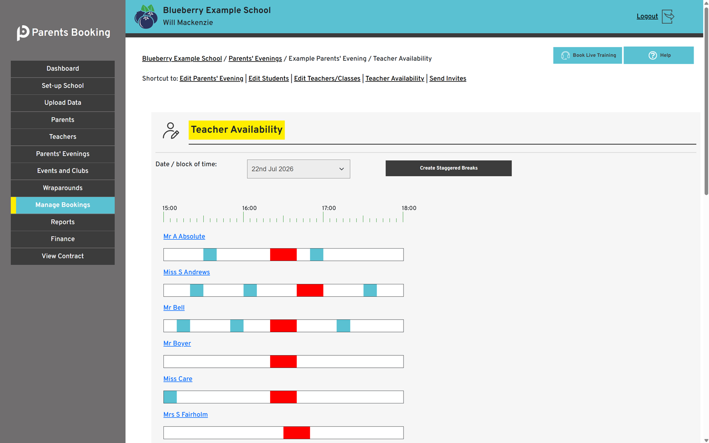Click Send Invites shortcut link

click(x=448, y=79)
